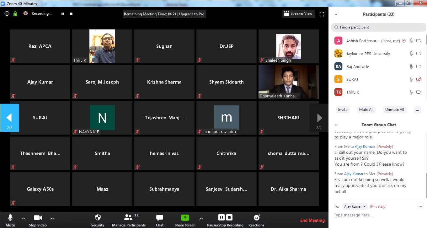
Task: Click the Invite button
Action: click(343, 110)
